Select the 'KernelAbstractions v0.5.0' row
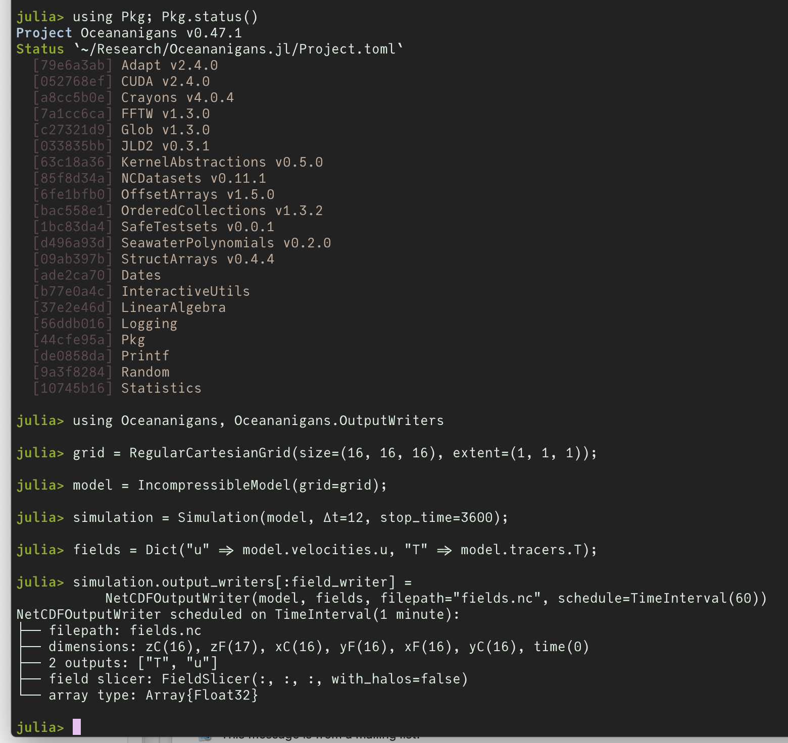 click(178, 162)
